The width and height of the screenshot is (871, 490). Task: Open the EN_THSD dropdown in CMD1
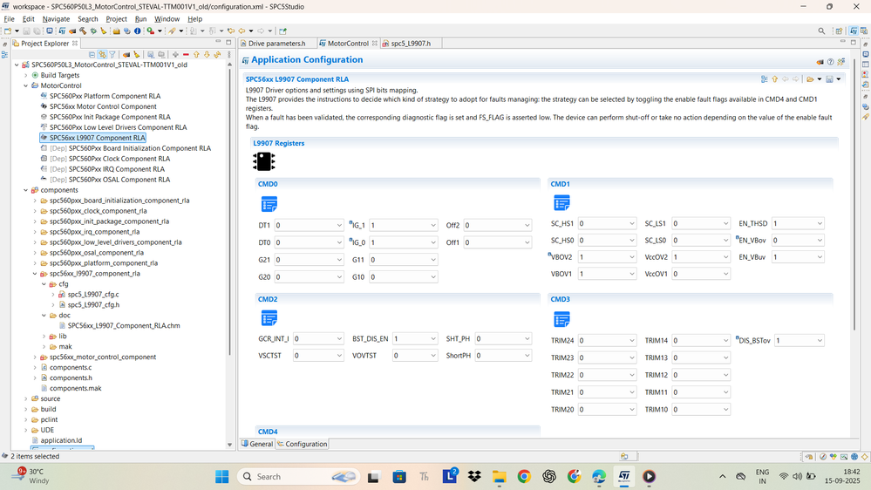798,223
